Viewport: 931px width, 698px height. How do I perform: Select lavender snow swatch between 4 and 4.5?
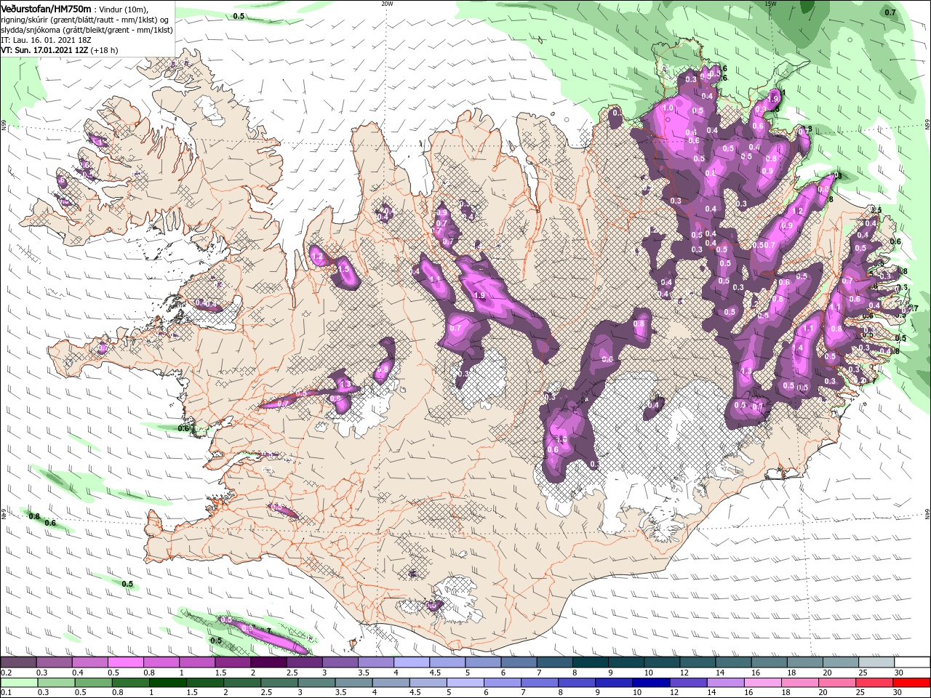(412, 662)
